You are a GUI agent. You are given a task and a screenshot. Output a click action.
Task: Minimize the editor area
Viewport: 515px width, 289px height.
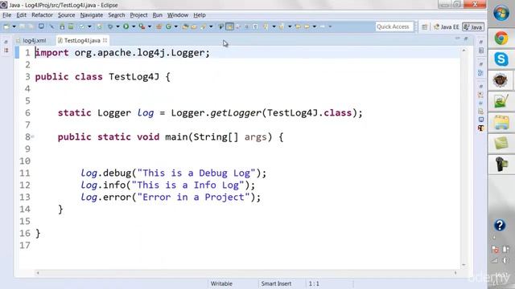click(x=458, y=39)
